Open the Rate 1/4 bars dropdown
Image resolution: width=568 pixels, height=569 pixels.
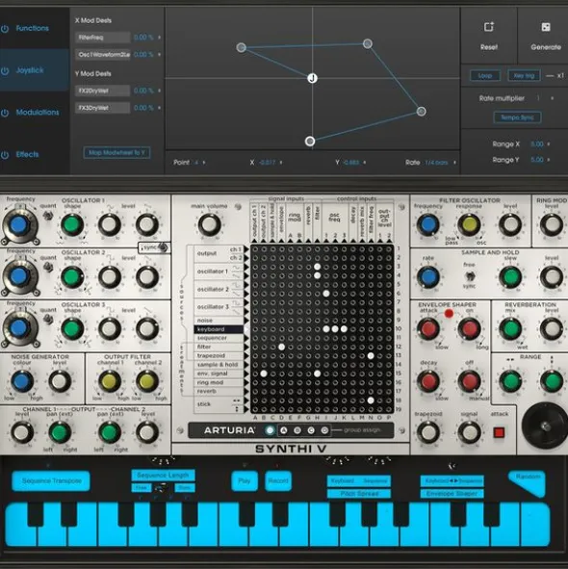coord(441,163)
